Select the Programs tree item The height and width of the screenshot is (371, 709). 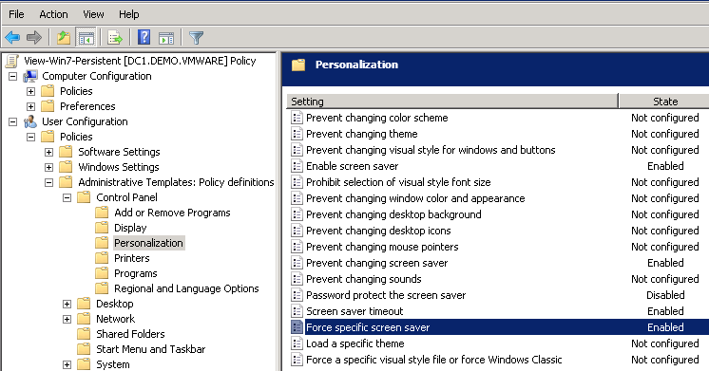coord(136,273)
